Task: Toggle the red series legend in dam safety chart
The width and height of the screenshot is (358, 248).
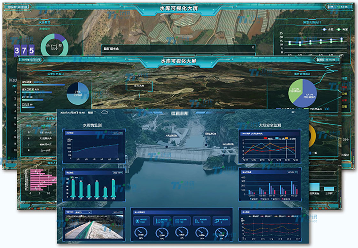Action: point(268,138)
